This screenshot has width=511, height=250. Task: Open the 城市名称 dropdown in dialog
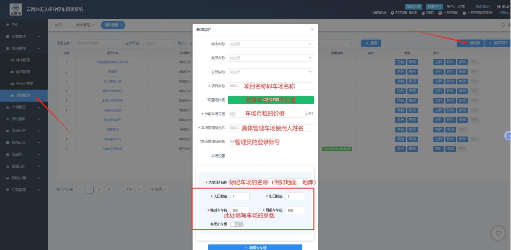271,44
